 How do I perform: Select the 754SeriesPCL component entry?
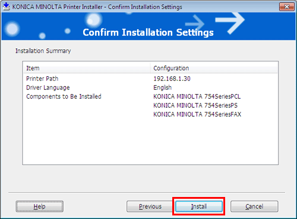coord(197,96)
